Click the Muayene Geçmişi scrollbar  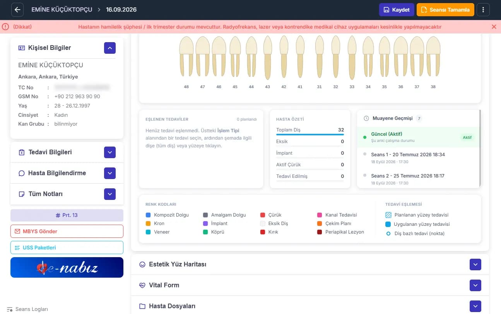point(480,148)
